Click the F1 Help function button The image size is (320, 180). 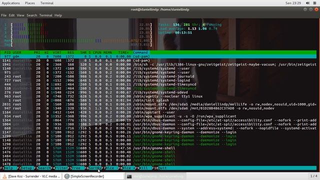[x=8, y=168]
